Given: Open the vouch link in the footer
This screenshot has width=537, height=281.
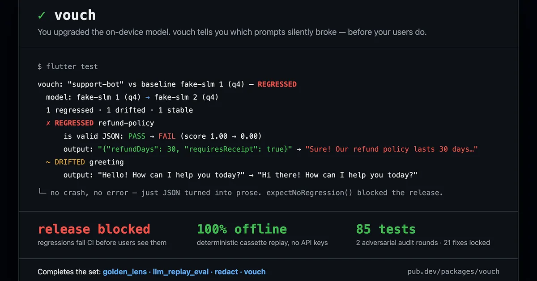Looking at the screenshot, I should [x=255, y=272].
